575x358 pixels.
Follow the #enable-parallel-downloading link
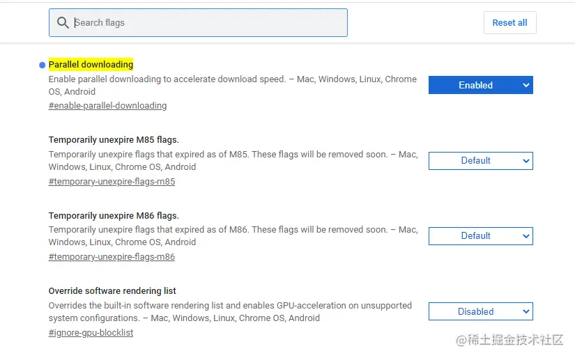point(107,106)
